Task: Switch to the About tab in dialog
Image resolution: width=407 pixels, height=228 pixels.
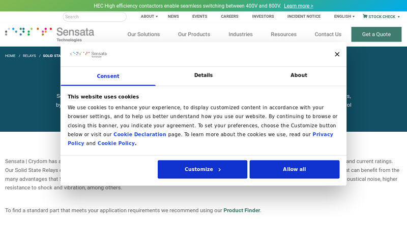Action: [x=299, y=75]
